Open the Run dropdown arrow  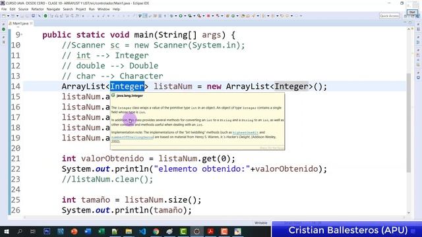(x=185, y=16)
